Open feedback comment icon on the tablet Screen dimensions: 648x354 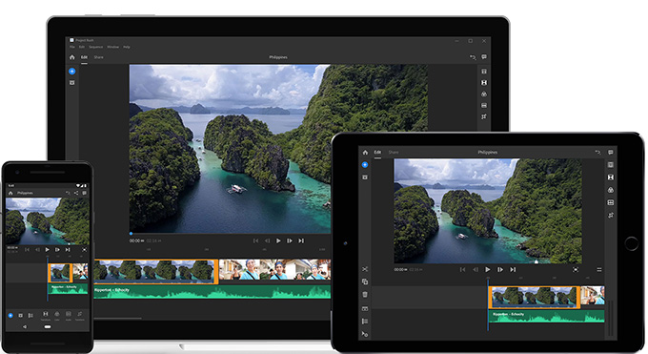coord(611,153)
